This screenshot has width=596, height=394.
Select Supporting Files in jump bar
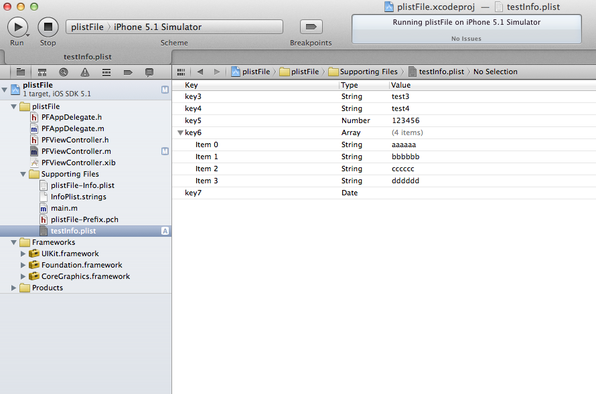(x=363, y=72)
